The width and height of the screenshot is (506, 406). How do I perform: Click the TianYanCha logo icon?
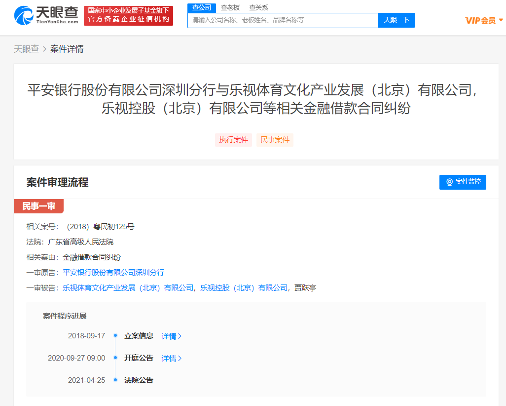pyautogui.click(x=24, y=16)
